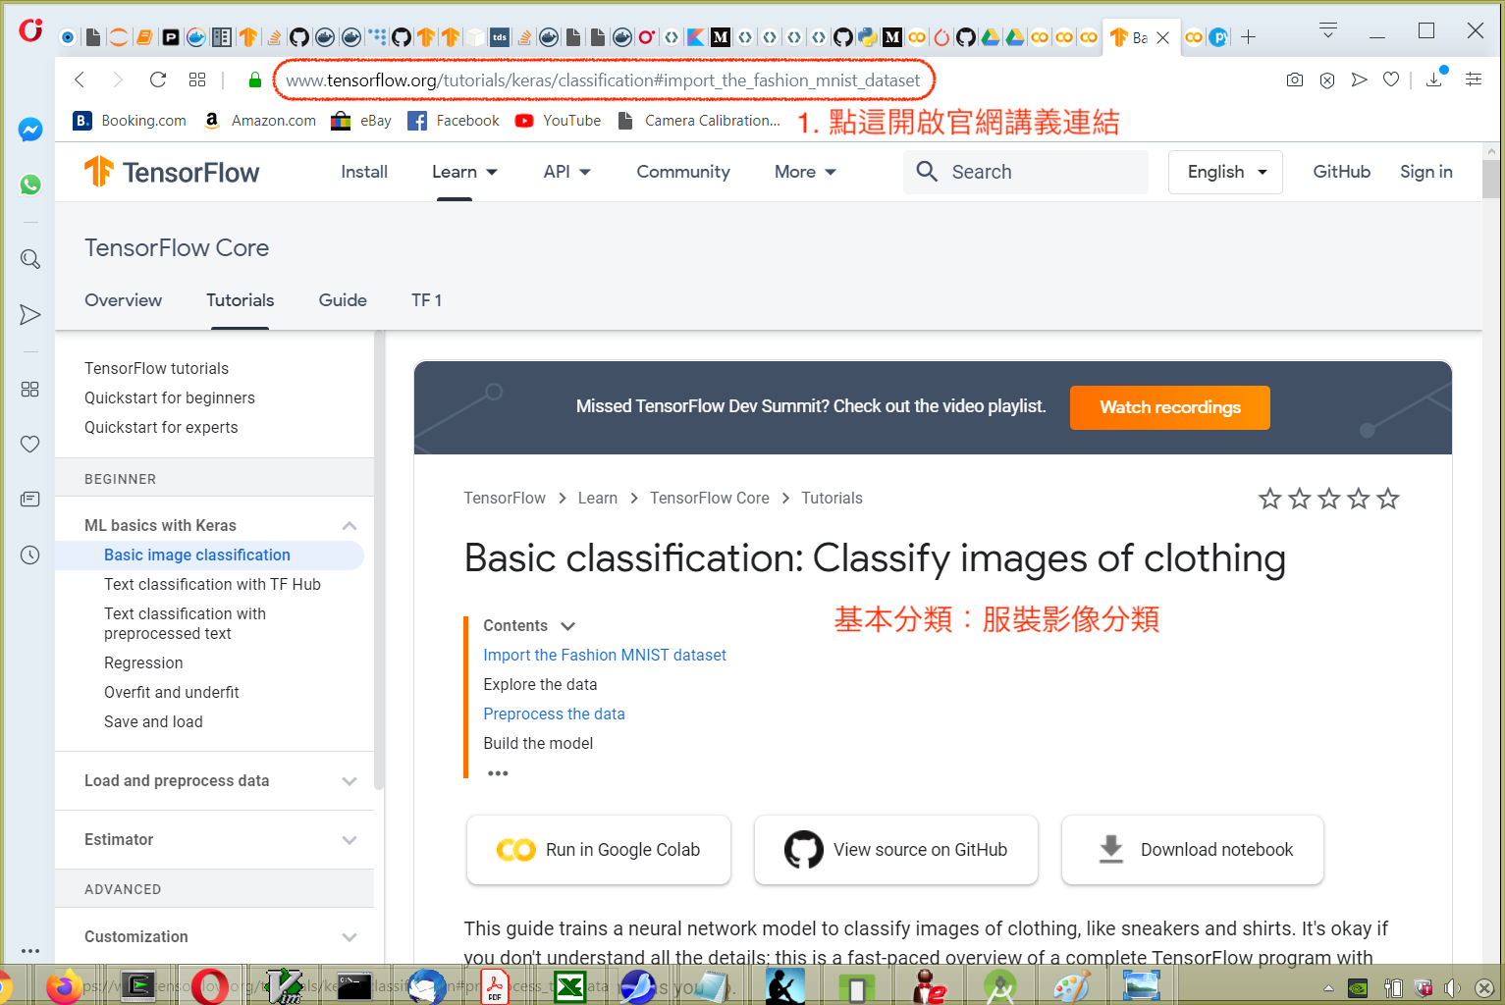The height and width of the screenshot is (1005, 1505).
Task: Expand Load and preprocess data section
Action: [349, 781]
